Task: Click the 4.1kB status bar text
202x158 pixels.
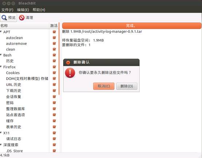Action: [5, 155]
